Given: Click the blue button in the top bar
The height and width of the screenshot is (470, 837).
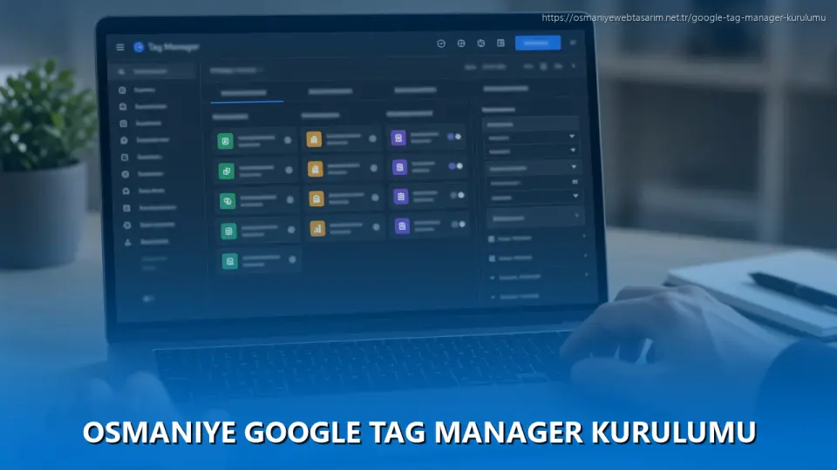Looking at the screenshot, I should pyautogui.click(x=538, y=43).
